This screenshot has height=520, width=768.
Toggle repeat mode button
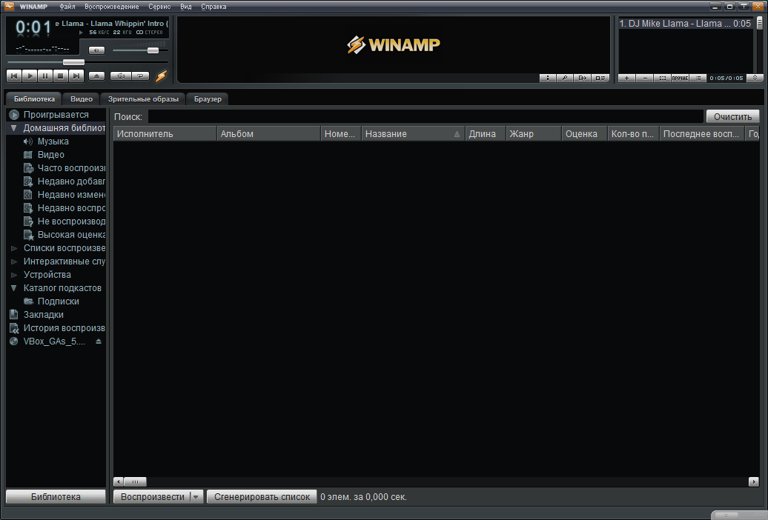click(141, 76)
